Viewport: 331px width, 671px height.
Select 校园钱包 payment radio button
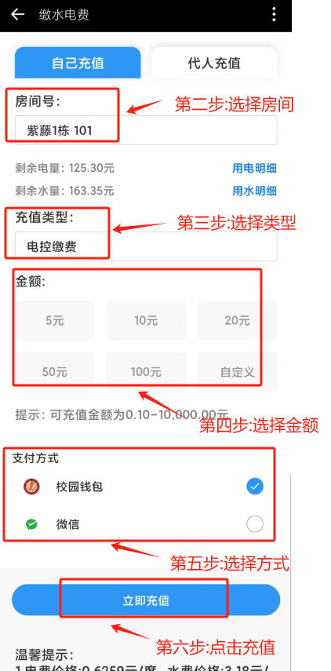[x=255, y=487]
